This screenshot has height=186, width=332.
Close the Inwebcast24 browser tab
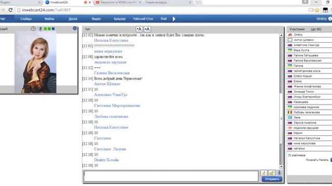coord(90,2)
